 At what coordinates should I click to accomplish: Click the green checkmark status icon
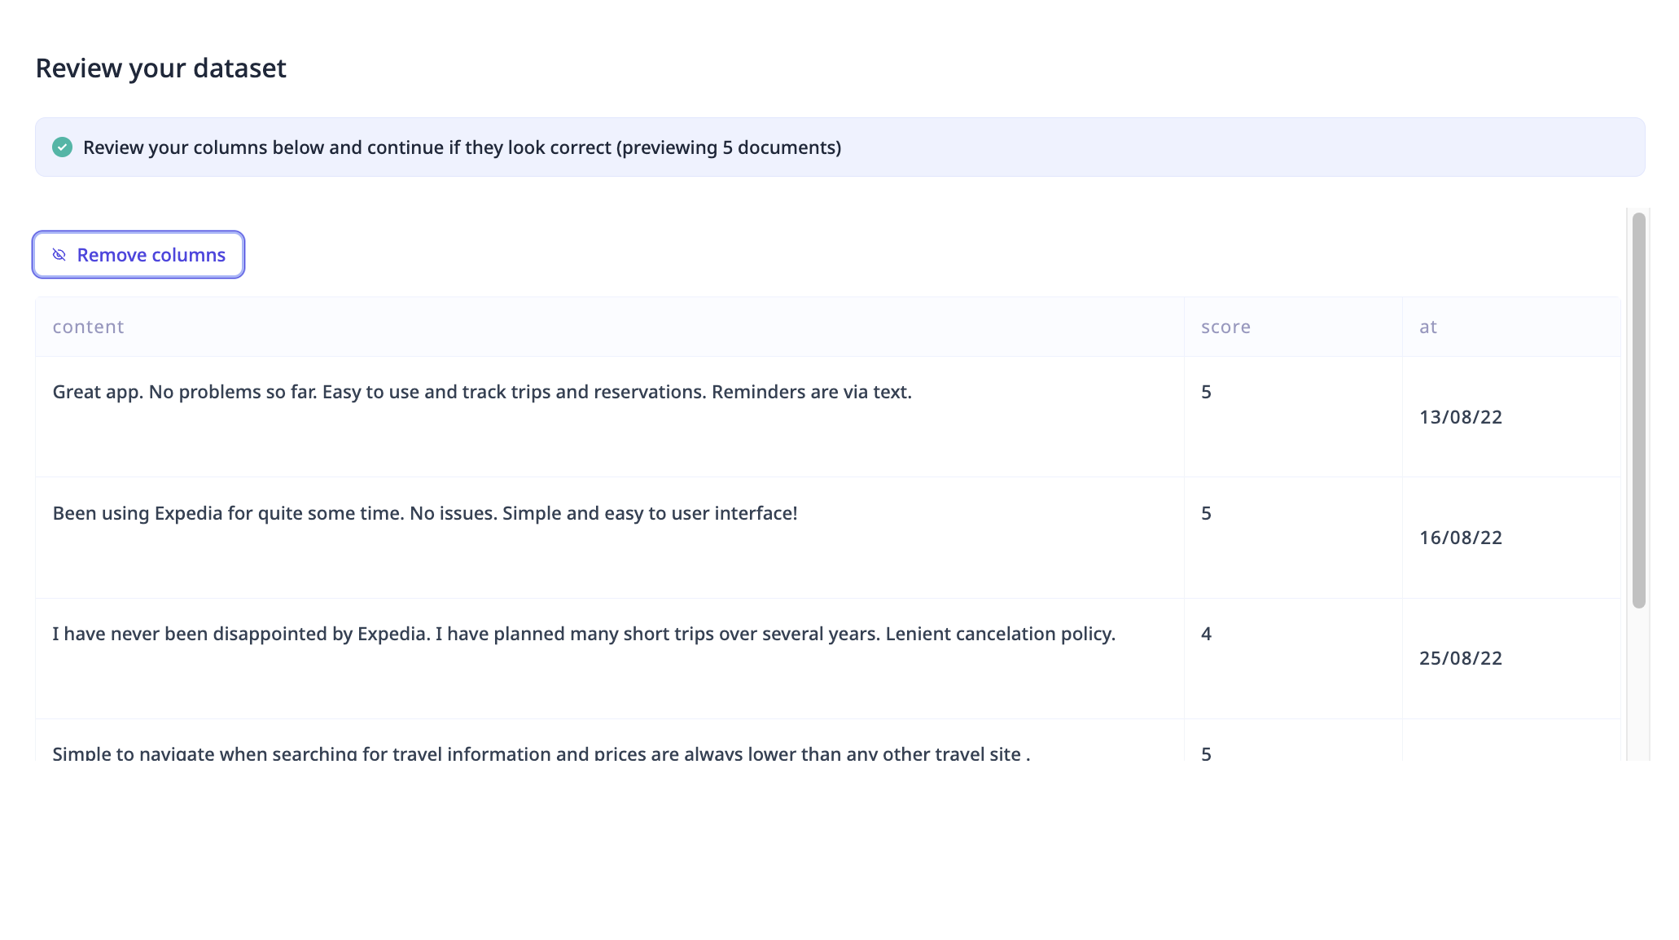pyautogui.click(x=62, y=147)
